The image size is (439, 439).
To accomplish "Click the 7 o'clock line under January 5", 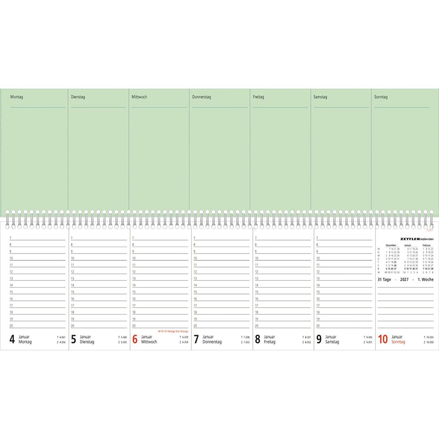I will (99, 238).
